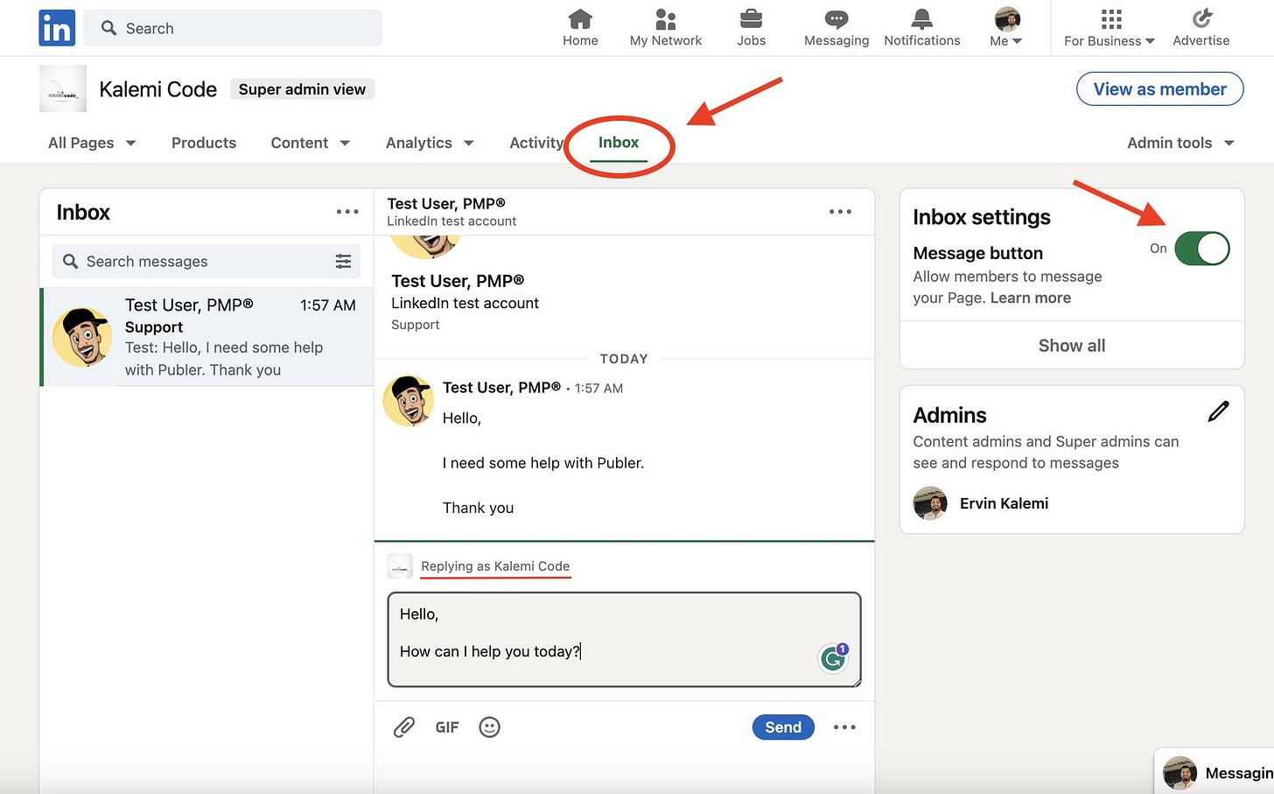Image resolution: width=1274 pixels, height=794 pixels.
Task: Edit page admins with pencil icon
Action: pyautogui.click(x=1218, y=411)
